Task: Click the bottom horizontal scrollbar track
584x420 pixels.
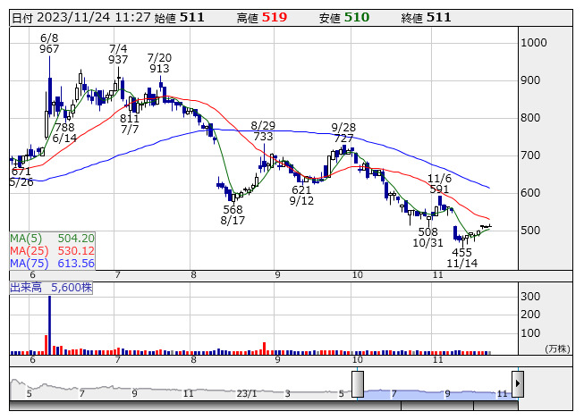Action: (264, 406)
